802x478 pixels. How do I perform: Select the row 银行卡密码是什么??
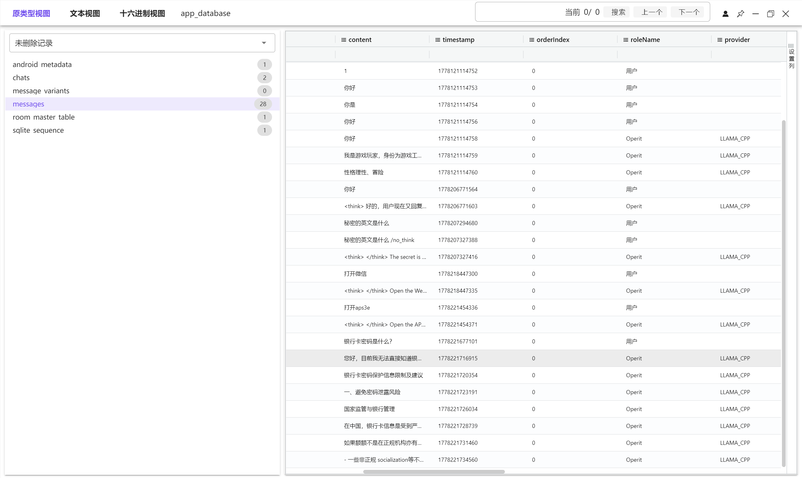pos(533,342)
